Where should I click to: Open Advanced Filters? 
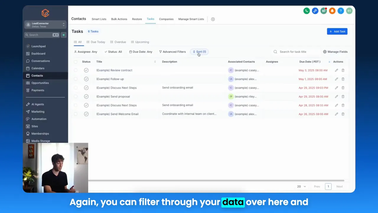[172, 51]
